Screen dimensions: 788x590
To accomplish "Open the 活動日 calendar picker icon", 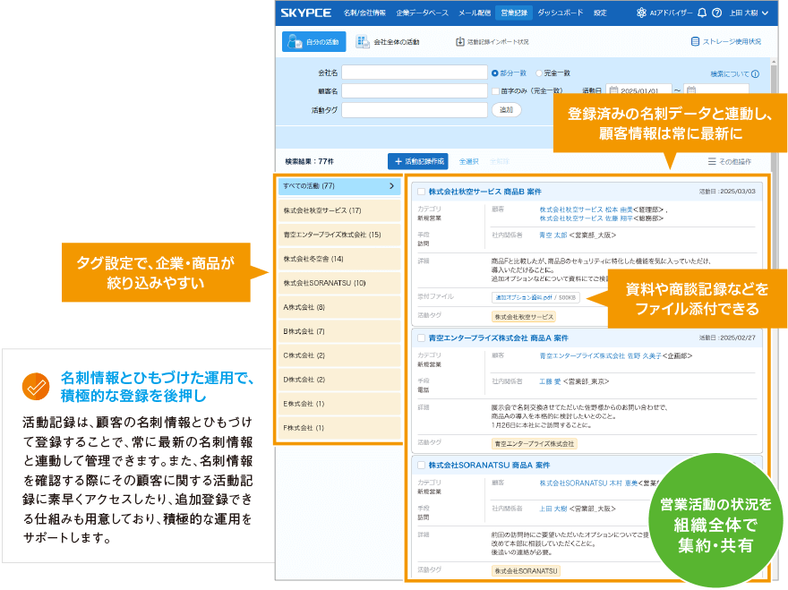I will click(x=614, y=89).
